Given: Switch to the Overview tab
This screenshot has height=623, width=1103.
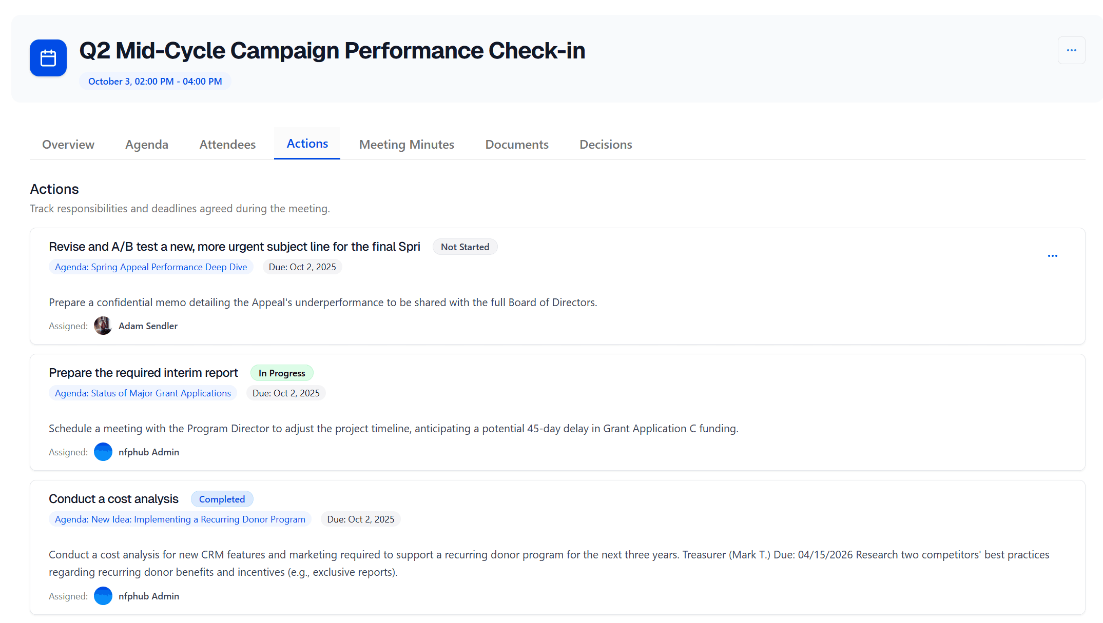Looking at the screenshot, I should 68,145.
